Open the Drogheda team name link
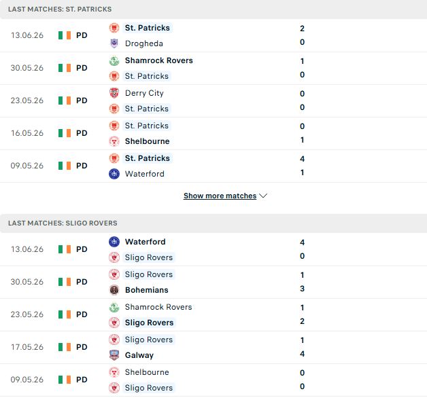427x398 pixels. click(144, 43)
